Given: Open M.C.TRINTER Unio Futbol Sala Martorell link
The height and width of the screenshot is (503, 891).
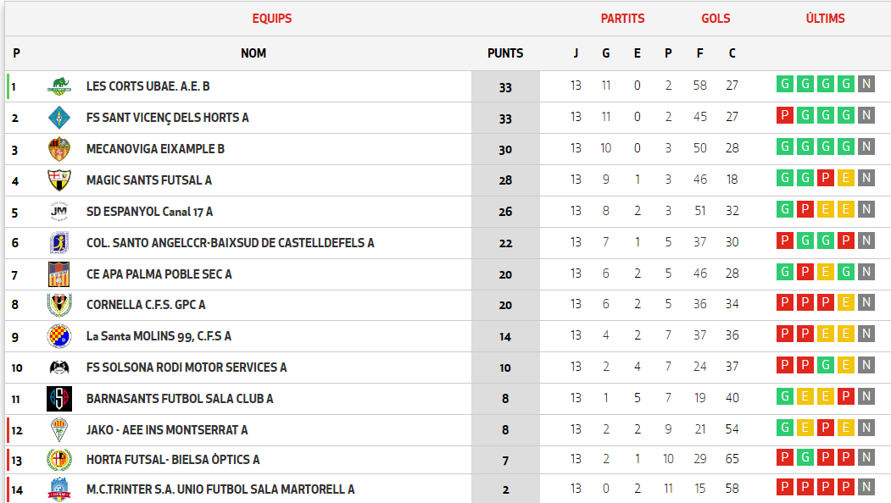Looking at the screenshot, I should pos(220,489).
